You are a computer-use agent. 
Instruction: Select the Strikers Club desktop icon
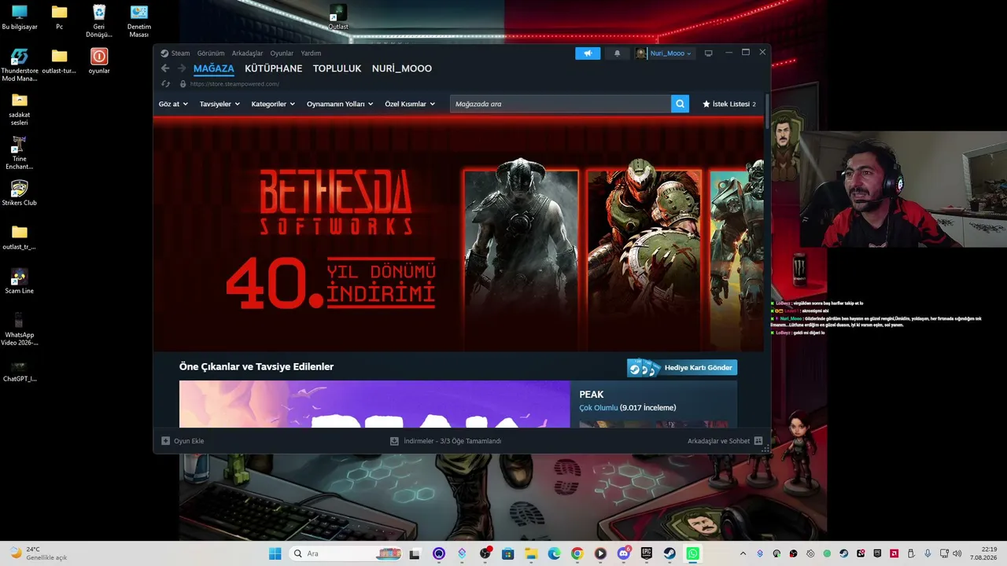(x=20, y=193)
